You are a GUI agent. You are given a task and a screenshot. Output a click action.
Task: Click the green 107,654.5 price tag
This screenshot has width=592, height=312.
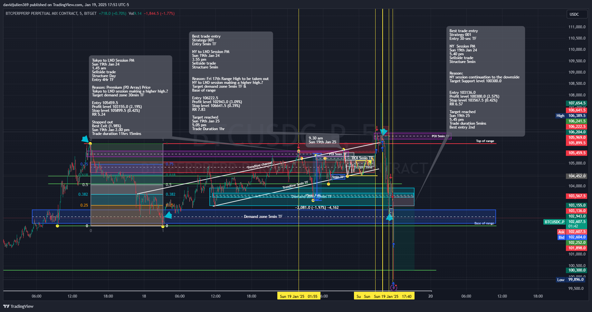click(577, 103)
